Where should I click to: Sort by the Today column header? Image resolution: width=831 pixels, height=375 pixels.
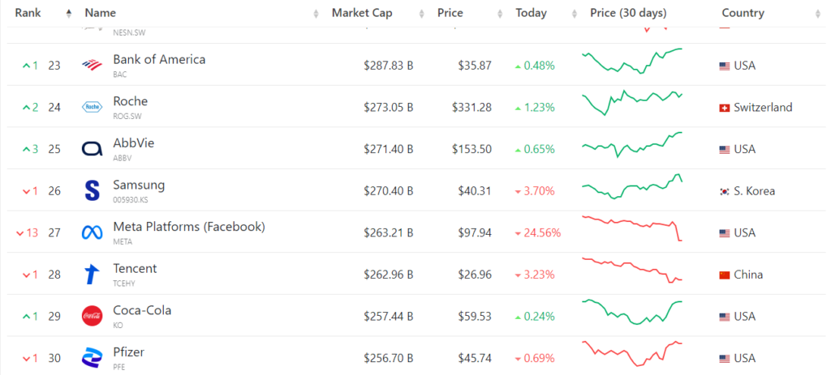point(531,13)
